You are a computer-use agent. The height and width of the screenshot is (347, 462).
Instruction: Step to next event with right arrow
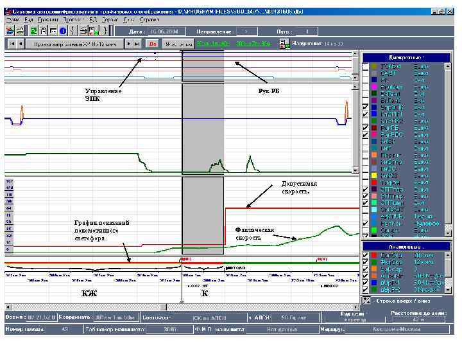pos(128,44)
